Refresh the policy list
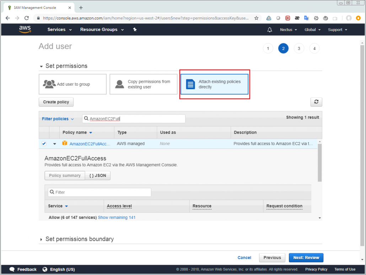The width and height of the screenshot is (366, 275). click(316, 102)
